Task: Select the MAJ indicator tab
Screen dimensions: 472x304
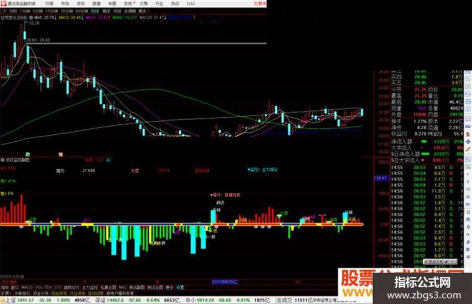Action: 122,288
